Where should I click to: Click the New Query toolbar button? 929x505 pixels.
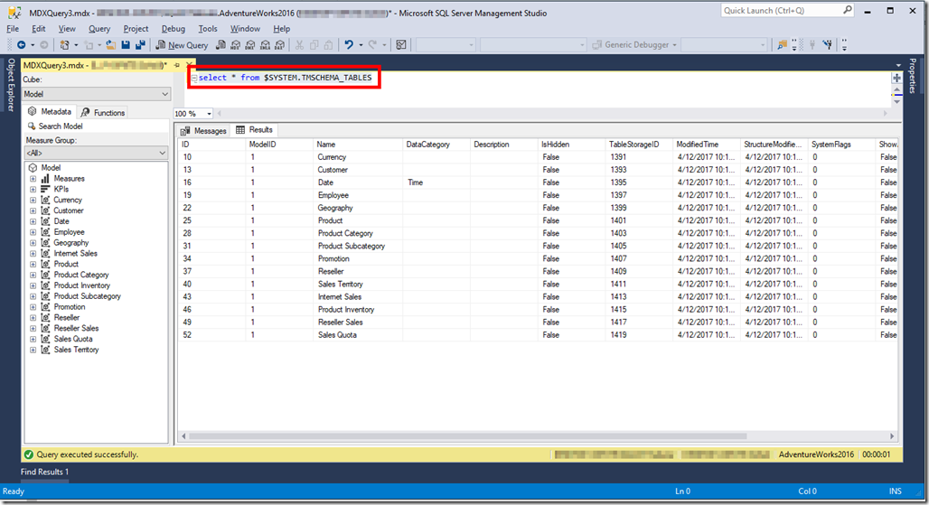point(182,45)
